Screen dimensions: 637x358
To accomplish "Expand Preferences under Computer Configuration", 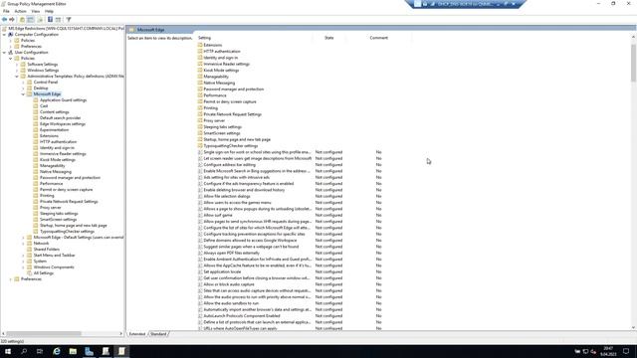I will coord(11,47).
